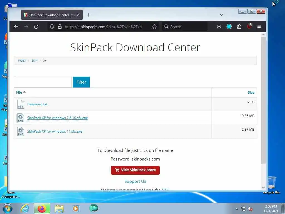Viewport: 285px width, 214px height.
Task: Download Password.txt file
Action: click(37, 104)
